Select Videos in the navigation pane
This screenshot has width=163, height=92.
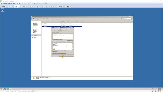coord(35,33)
